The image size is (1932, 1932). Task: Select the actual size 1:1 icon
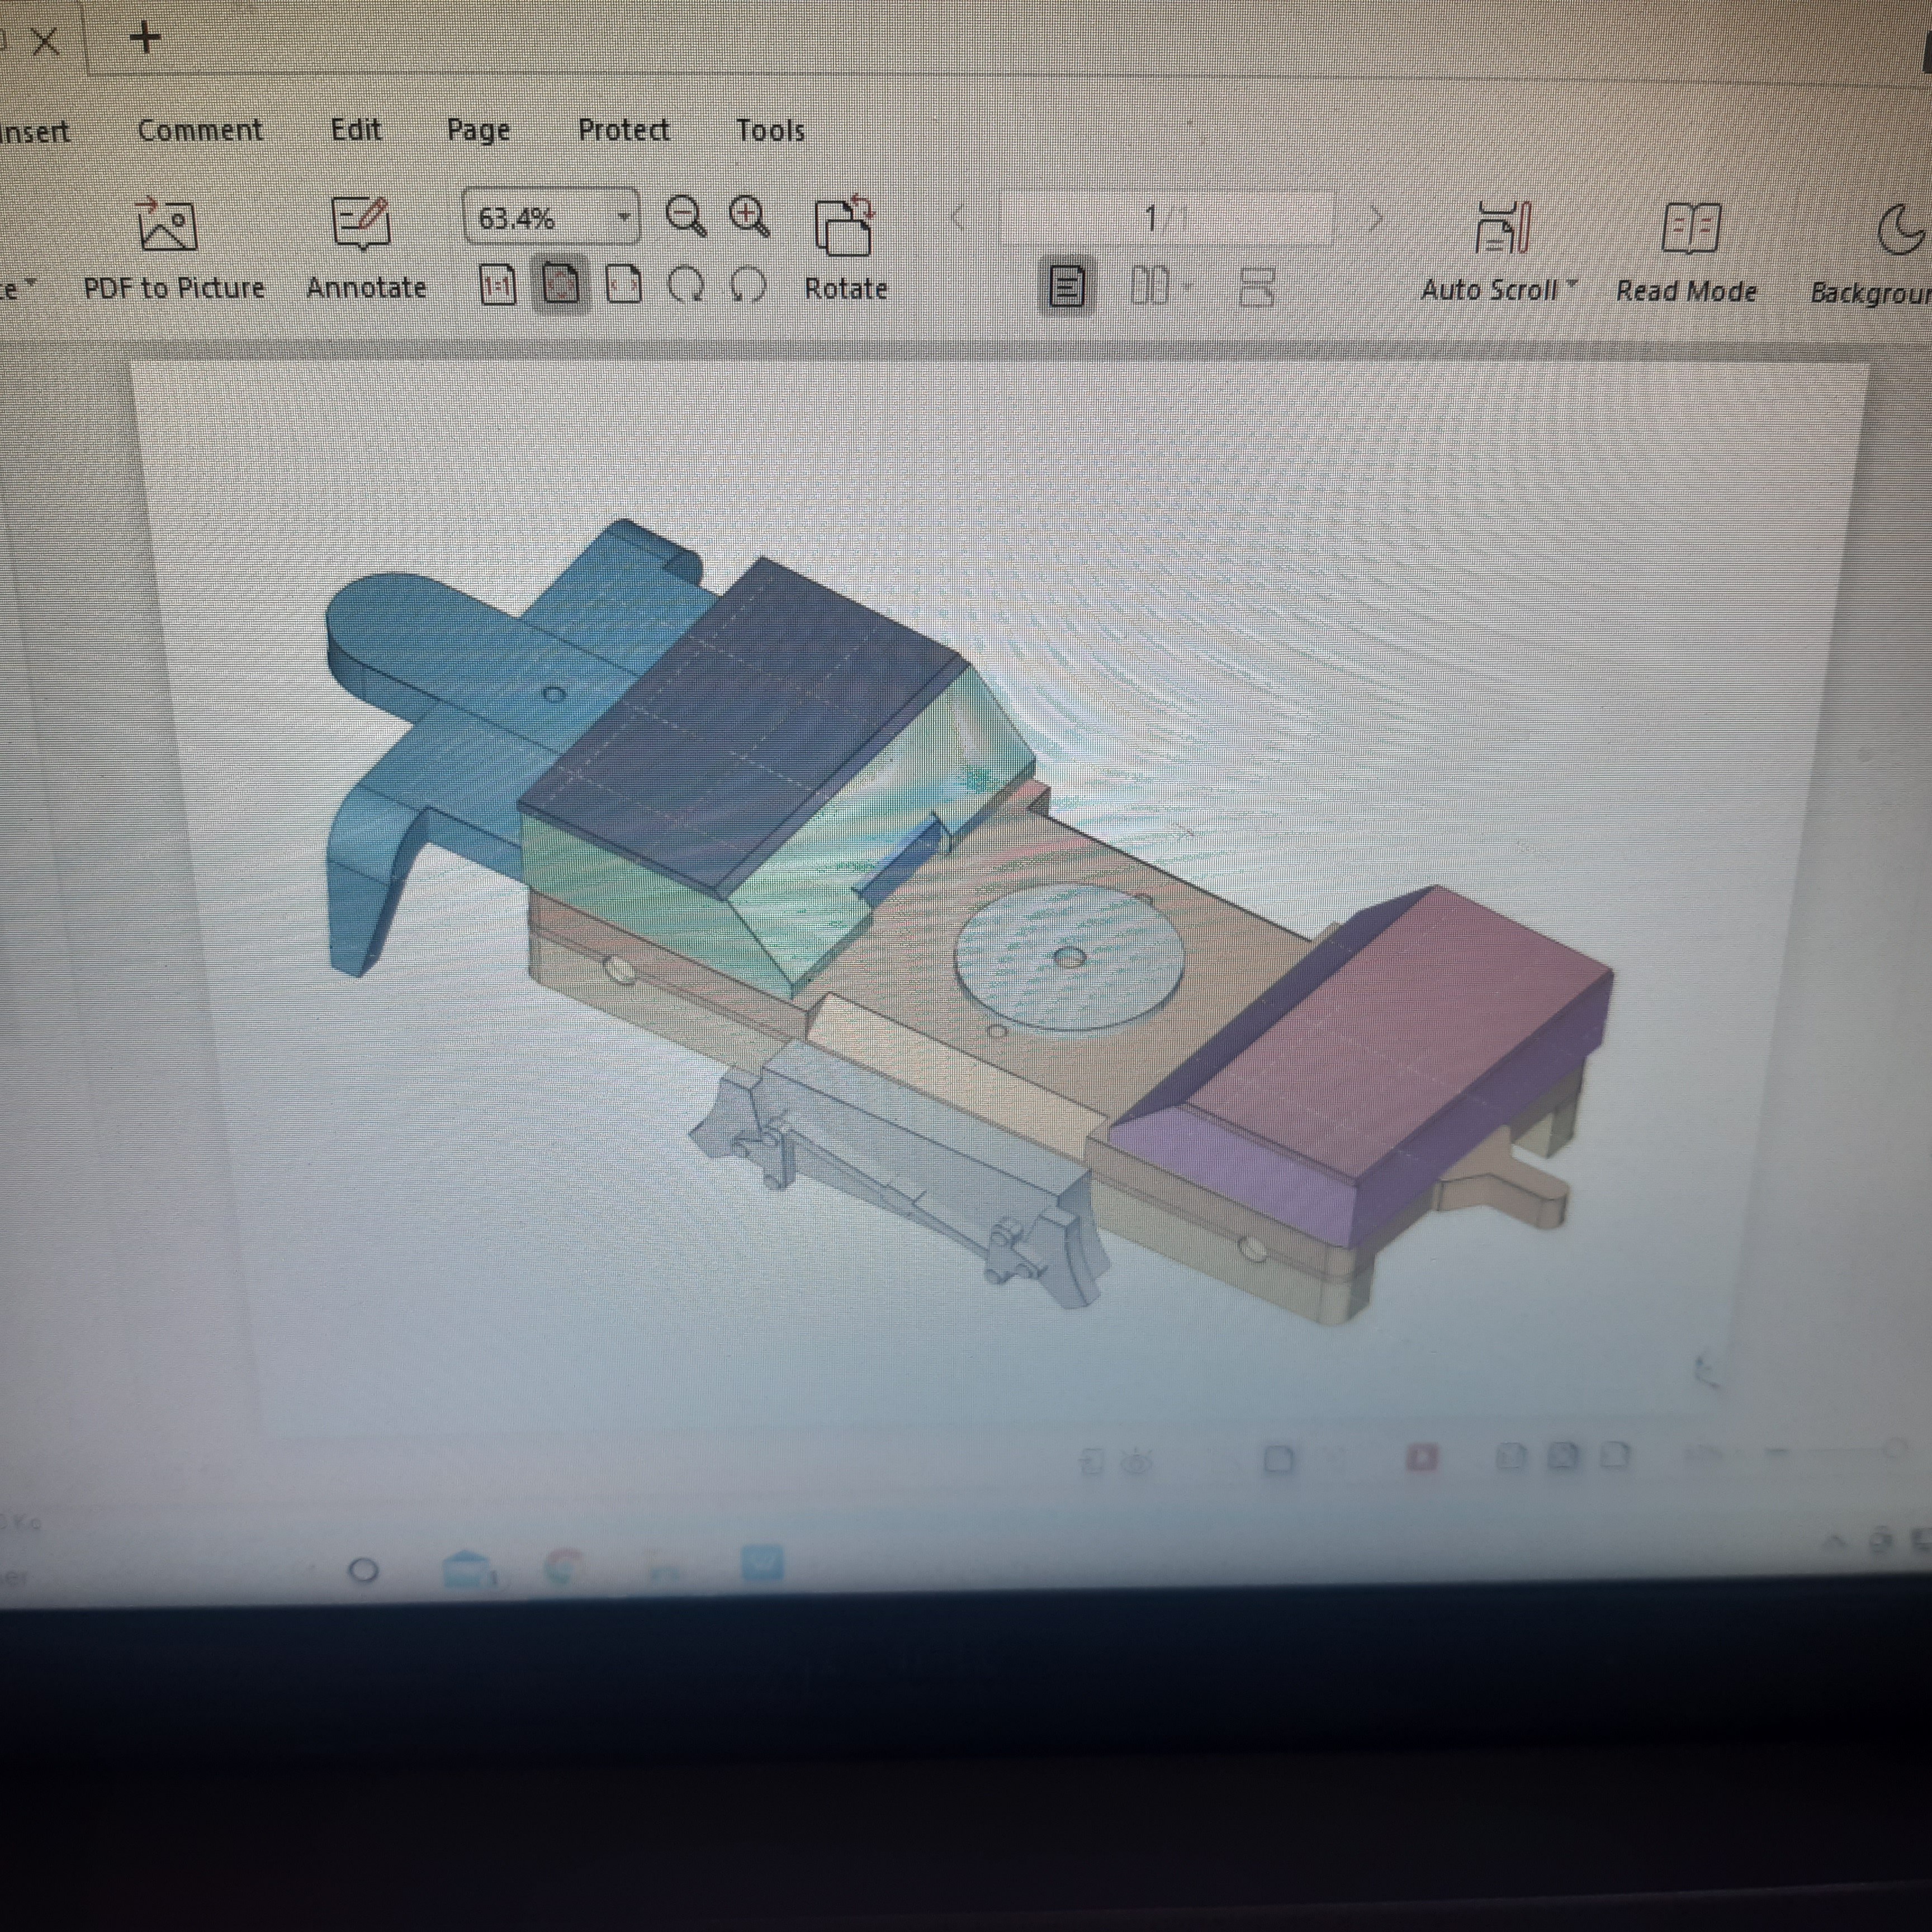tap(498, 286)
